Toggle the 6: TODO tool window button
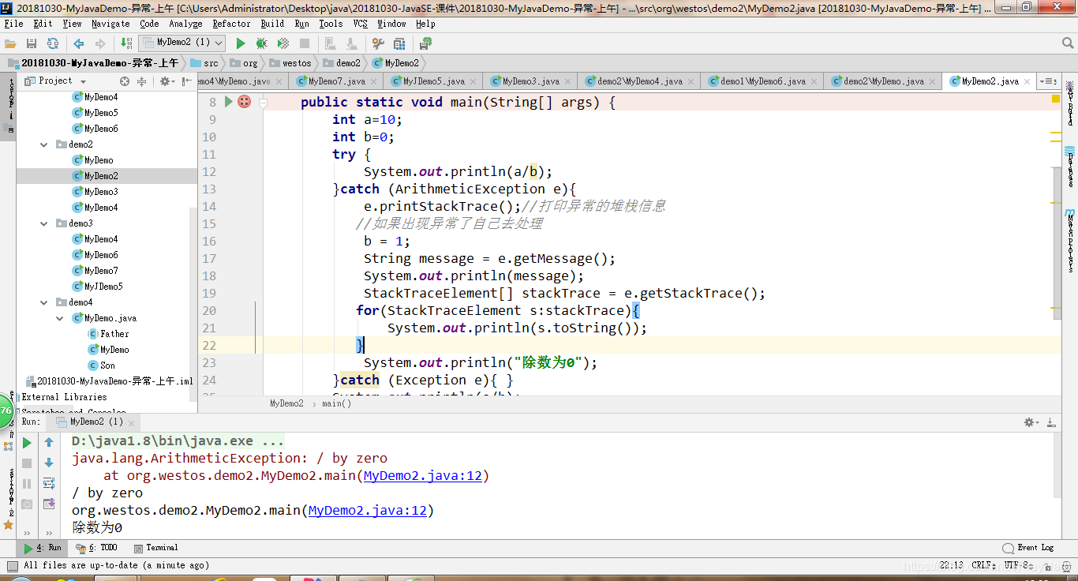The image size is (1078, 581). coord(96,548)
